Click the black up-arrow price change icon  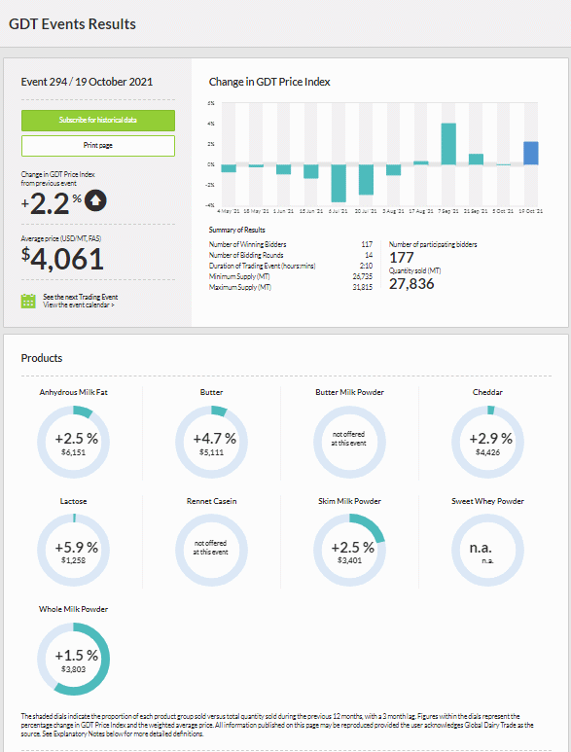[x=95, y=201]
